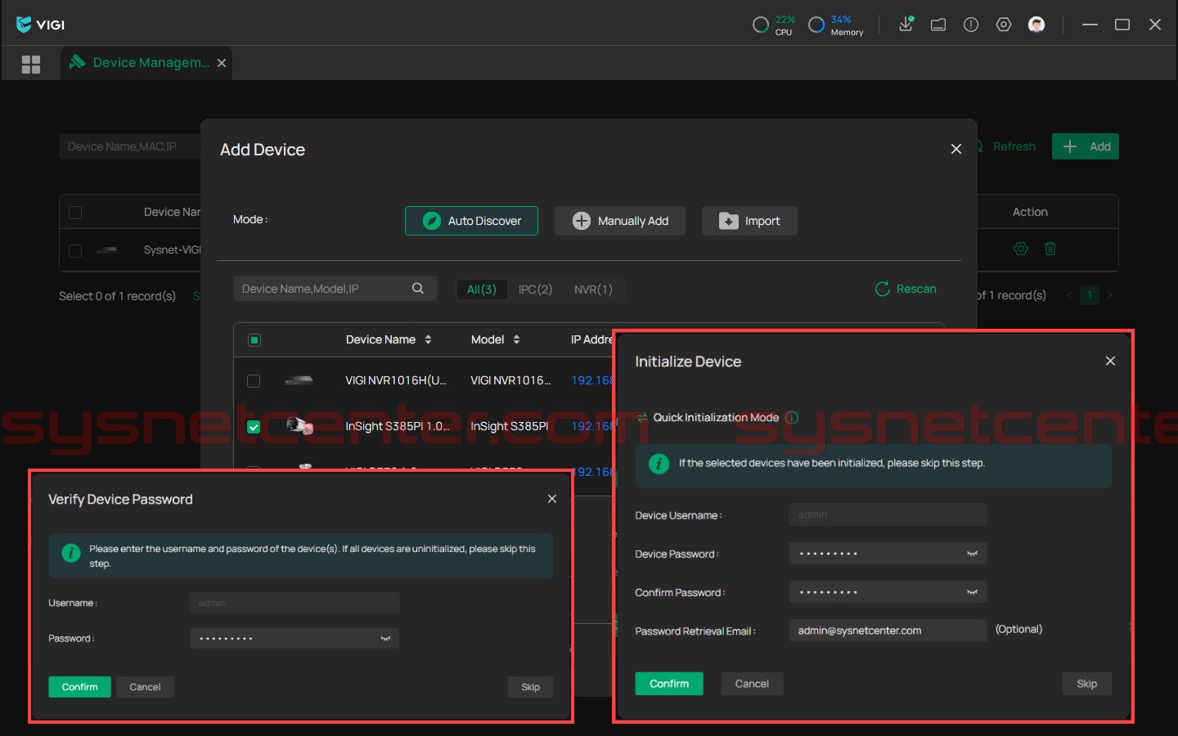Click Rescan to rediscover devices
The width and height of the screenshot is (1178, 736).
pyautogui.click(x=906, y=289)
